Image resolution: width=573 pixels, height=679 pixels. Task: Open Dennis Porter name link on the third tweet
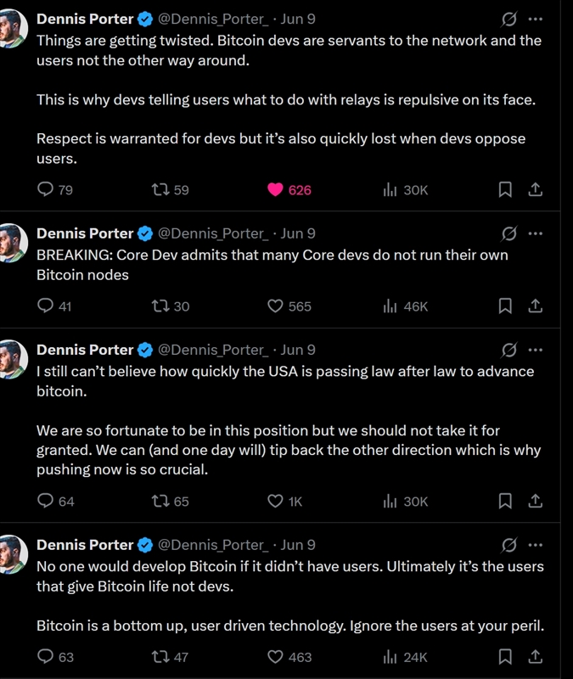pos(85,350)
